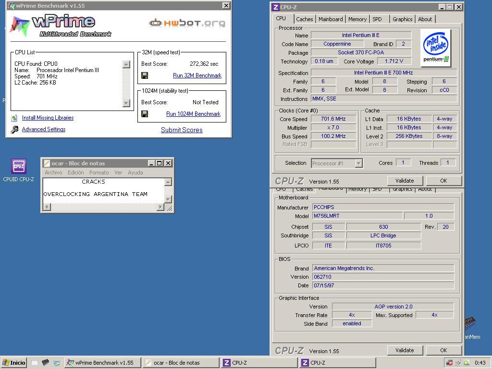Open the Formato menu in Notepad

tap(99, 172)
